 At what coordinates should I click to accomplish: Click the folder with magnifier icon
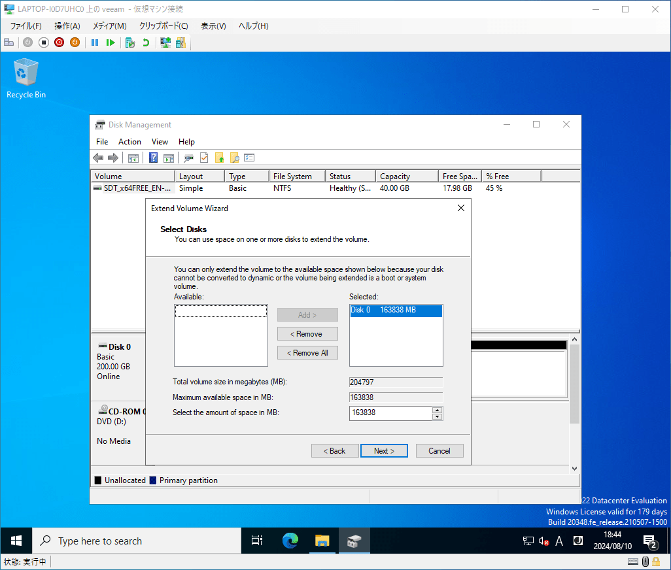(235, 158)
